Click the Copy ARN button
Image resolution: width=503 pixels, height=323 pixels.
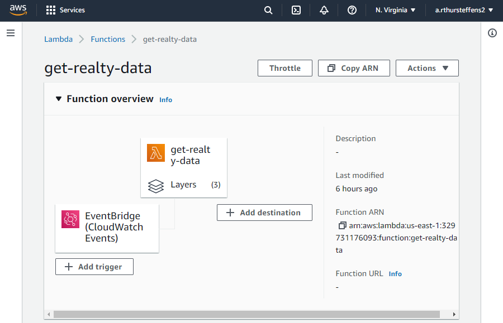[x=354, y=68]
